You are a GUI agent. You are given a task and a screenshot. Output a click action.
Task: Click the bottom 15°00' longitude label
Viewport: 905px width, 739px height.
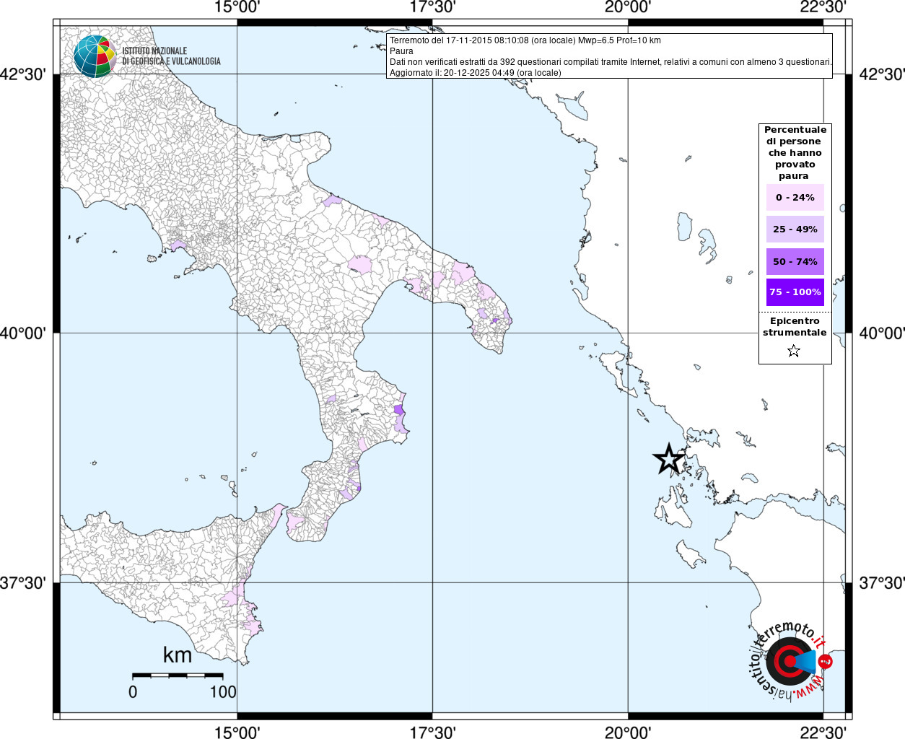coord(237,733)
